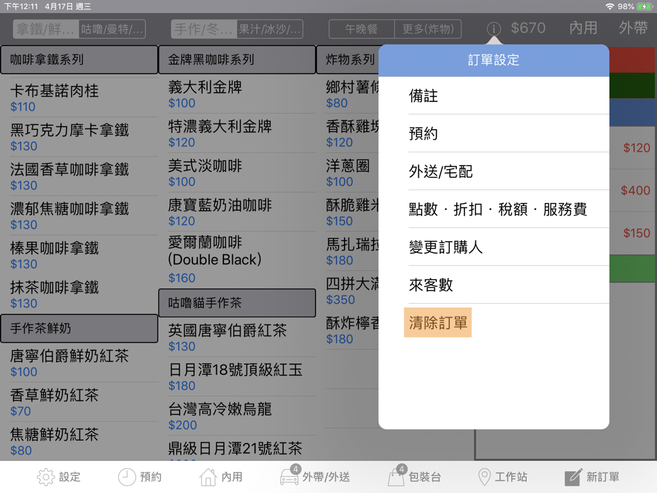Image resolution: width=657 pixels, height=493 pixels.
Task: Collapse the 咖啡拿鐵系列 section header
Action: click(x=79, y=60)
